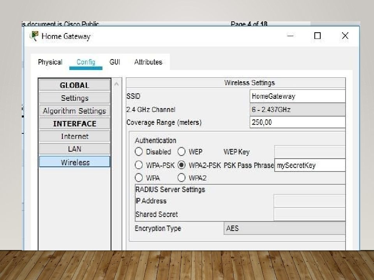Select WPA2-PSK authentication
The image size is (374, 280).
pyautogui.click(x=181, y=165)
